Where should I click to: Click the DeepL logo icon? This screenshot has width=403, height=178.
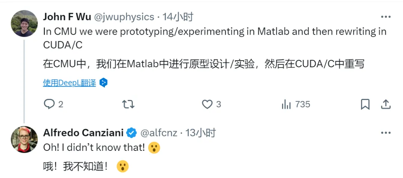104,82
